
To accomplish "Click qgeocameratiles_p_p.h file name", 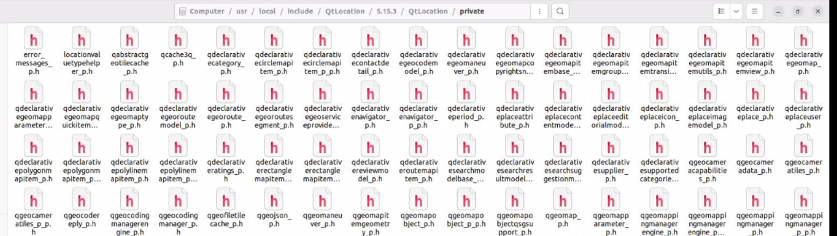I will coord(34,224).
